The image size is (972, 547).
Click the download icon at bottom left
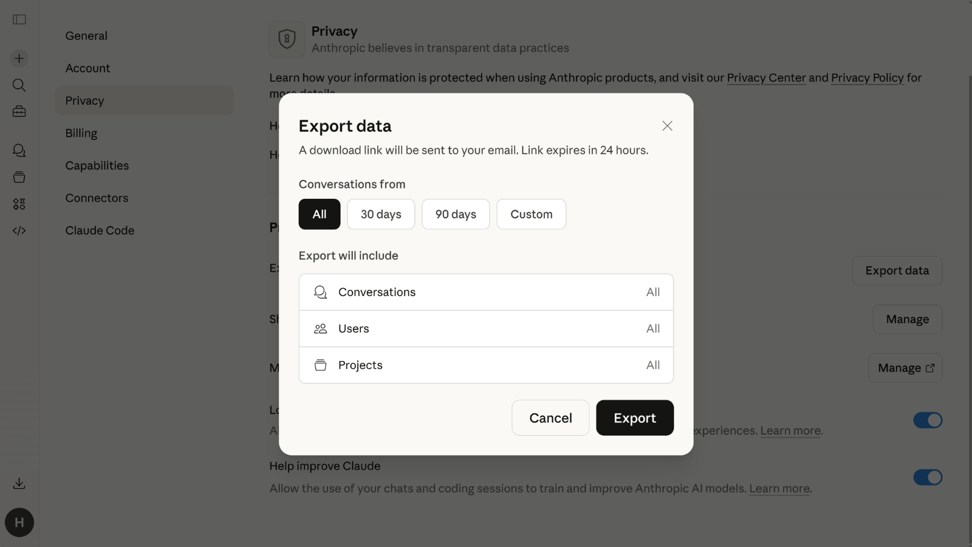click(x=19, y=483)
